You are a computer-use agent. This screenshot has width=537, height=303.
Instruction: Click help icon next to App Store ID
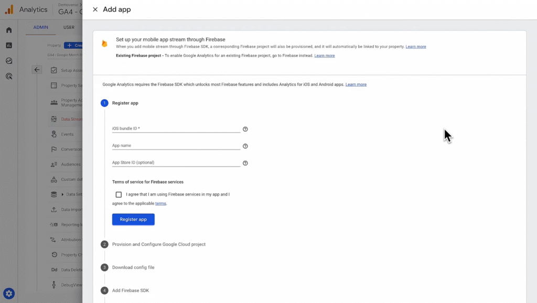coord(245,164)
